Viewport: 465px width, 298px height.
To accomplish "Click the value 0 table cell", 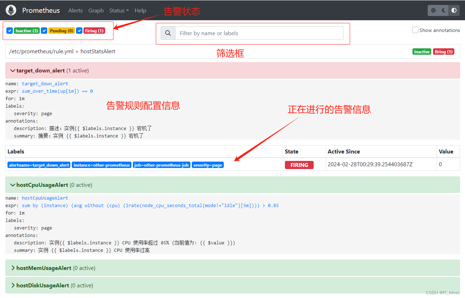I will tap(448, 164).
